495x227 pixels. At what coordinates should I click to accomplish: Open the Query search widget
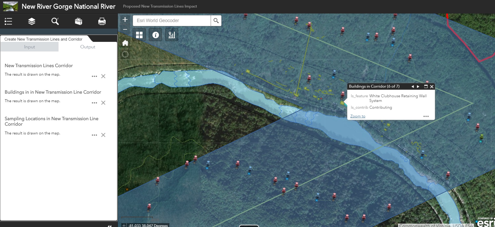click(55, 21)
